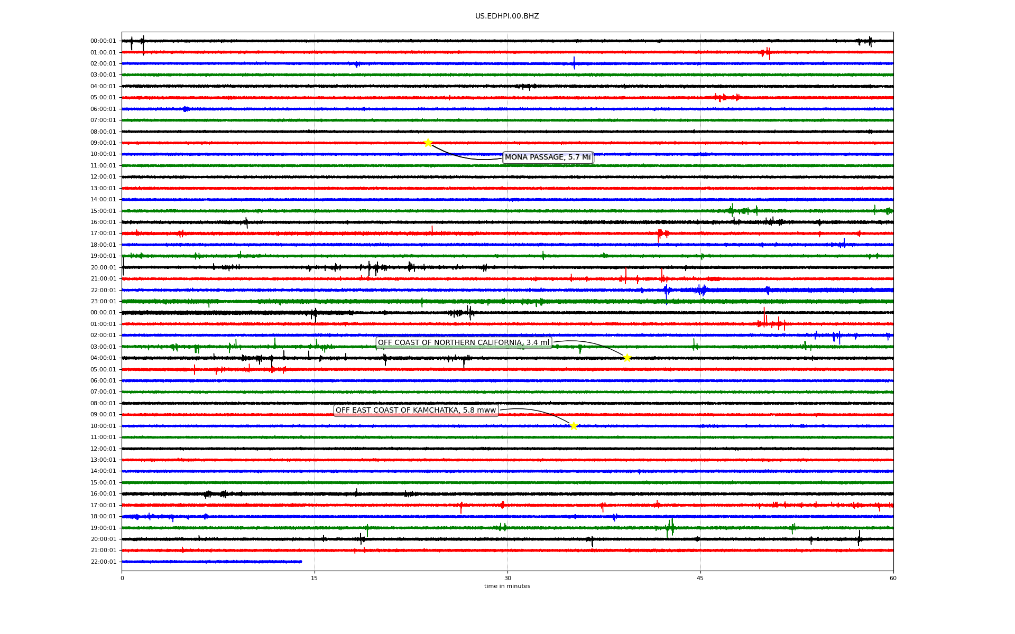Click the x-axis tick label 45
This screenshot has width=1015, height=634.
pos(700,578)
